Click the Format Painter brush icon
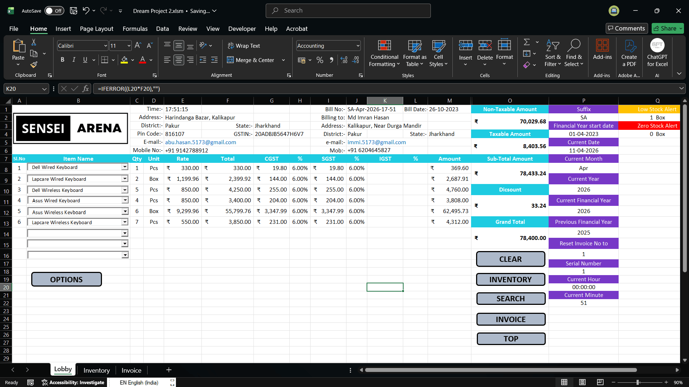The width and height of the screenshot is (689, 387). point(34,65)
